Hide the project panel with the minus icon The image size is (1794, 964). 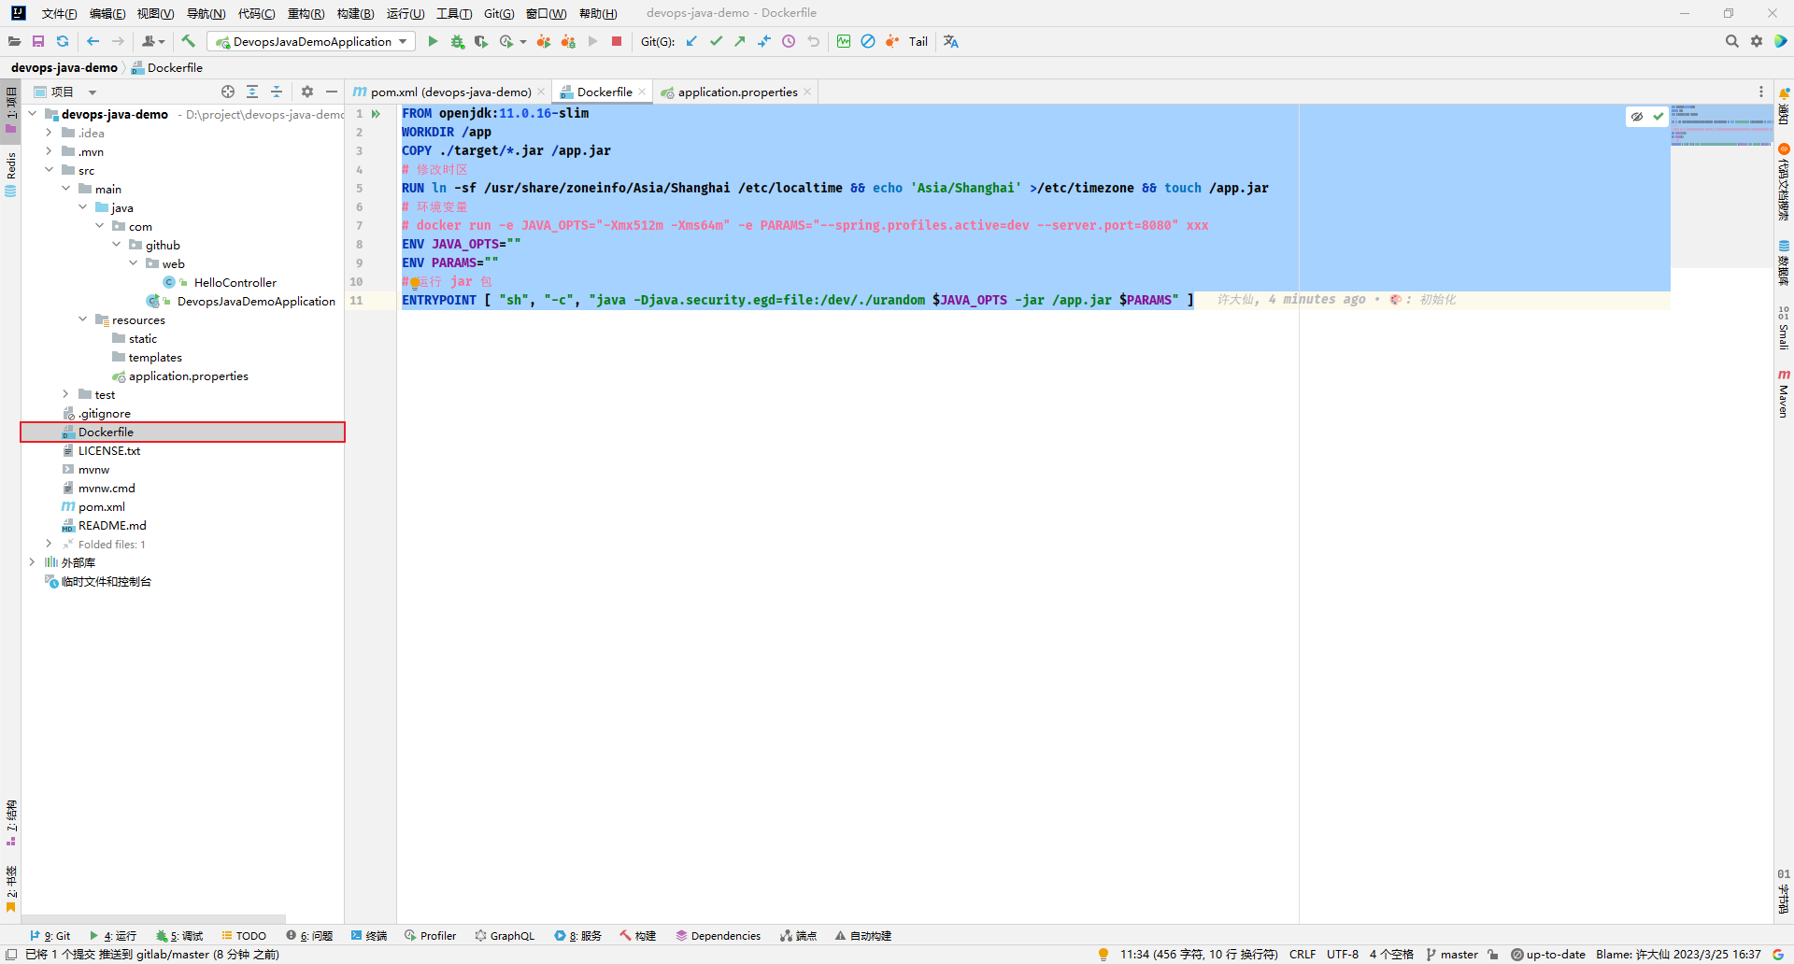[332, 92]
